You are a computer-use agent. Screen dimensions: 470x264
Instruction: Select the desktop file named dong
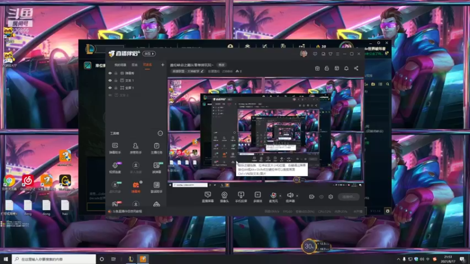point(46,208)
